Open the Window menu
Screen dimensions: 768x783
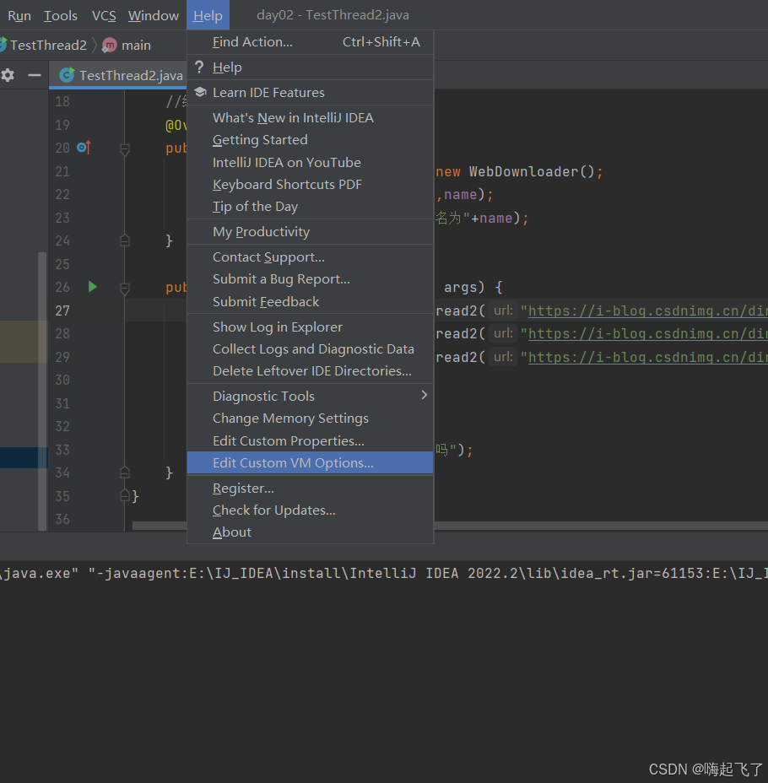click(x=154, y=15)
